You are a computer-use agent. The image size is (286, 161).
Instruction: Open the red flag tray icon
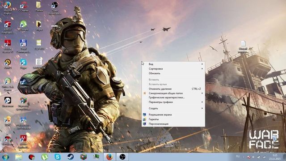[x=248, y=157]
